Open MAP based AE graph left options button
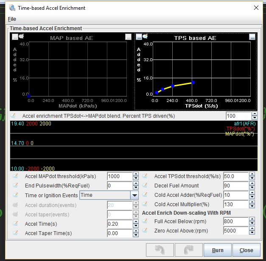 tap(15, 37)
